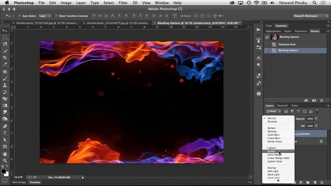This screenshot has height=186, width=331.
Task: Open the status bar info arrow
Action: [x=83, y=178]
